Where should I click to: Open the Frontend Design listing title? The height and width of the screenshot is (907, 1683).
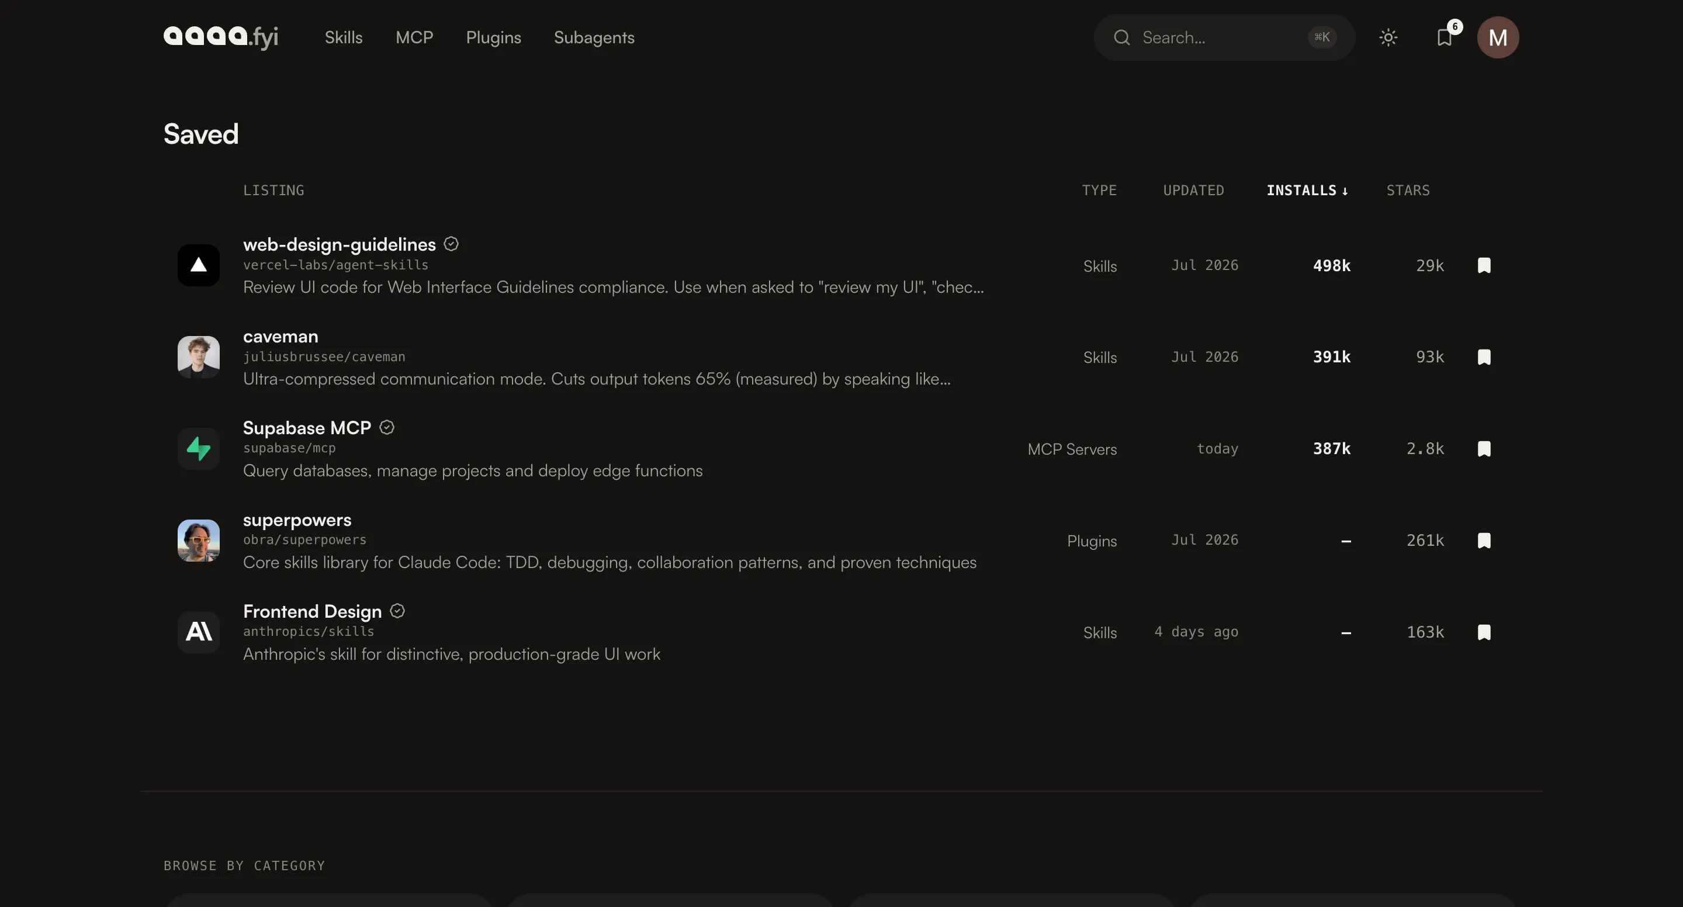pos(312,612)
